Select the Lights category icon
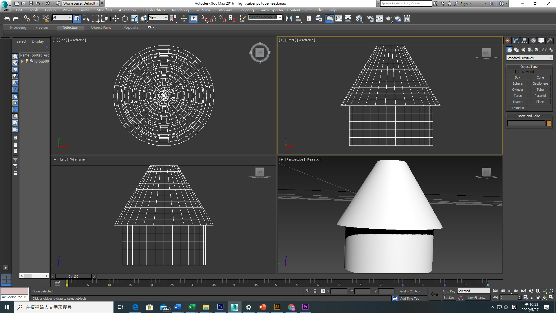The height and width of the screenshot is (313, 556). tap(523, 50)
